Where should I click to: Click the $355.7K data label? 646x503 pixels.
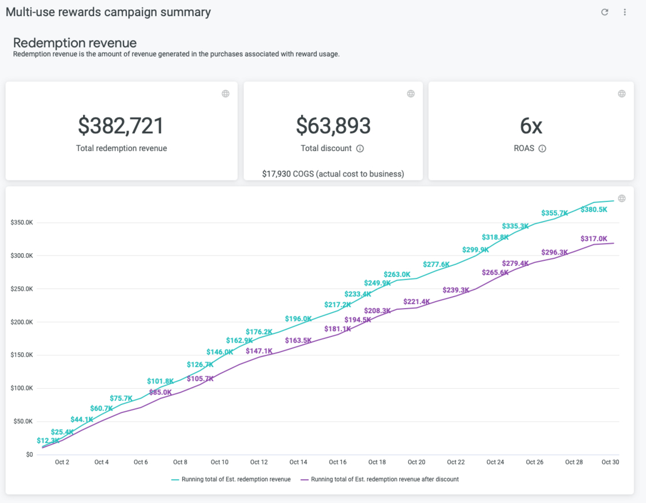click(x=554, y=213)
